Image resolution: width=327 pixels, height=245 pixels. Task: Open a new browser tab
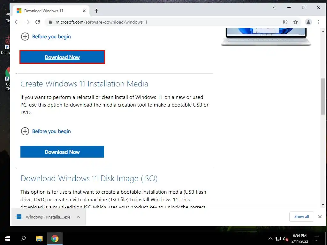coord(96,11)
